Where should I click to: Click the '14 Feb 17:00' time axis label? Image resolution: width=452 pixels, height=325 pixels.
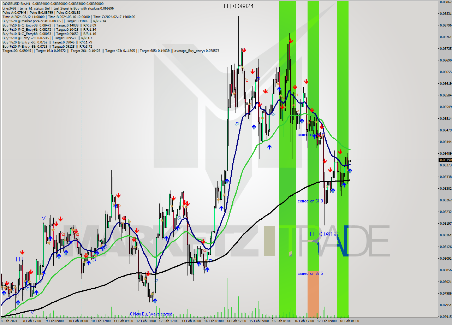(236, 321)
